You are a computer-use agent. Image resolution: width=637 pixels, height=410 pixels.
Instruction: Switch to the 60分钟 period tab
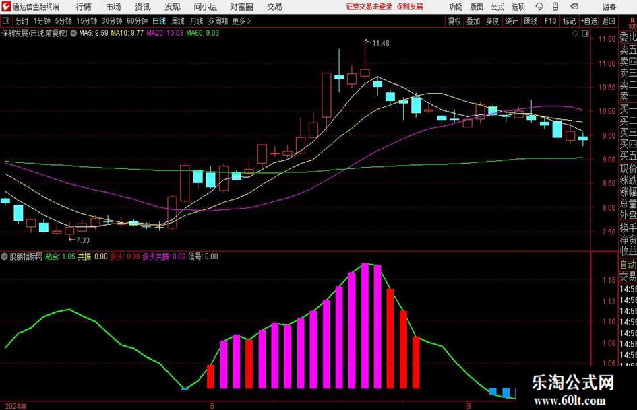137,21
